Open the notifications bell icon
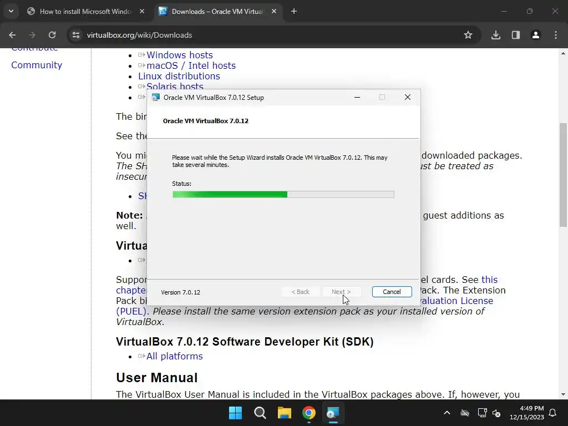Image resolution: width=568 pixels, height=426 pixels. [x=553, y=413]
